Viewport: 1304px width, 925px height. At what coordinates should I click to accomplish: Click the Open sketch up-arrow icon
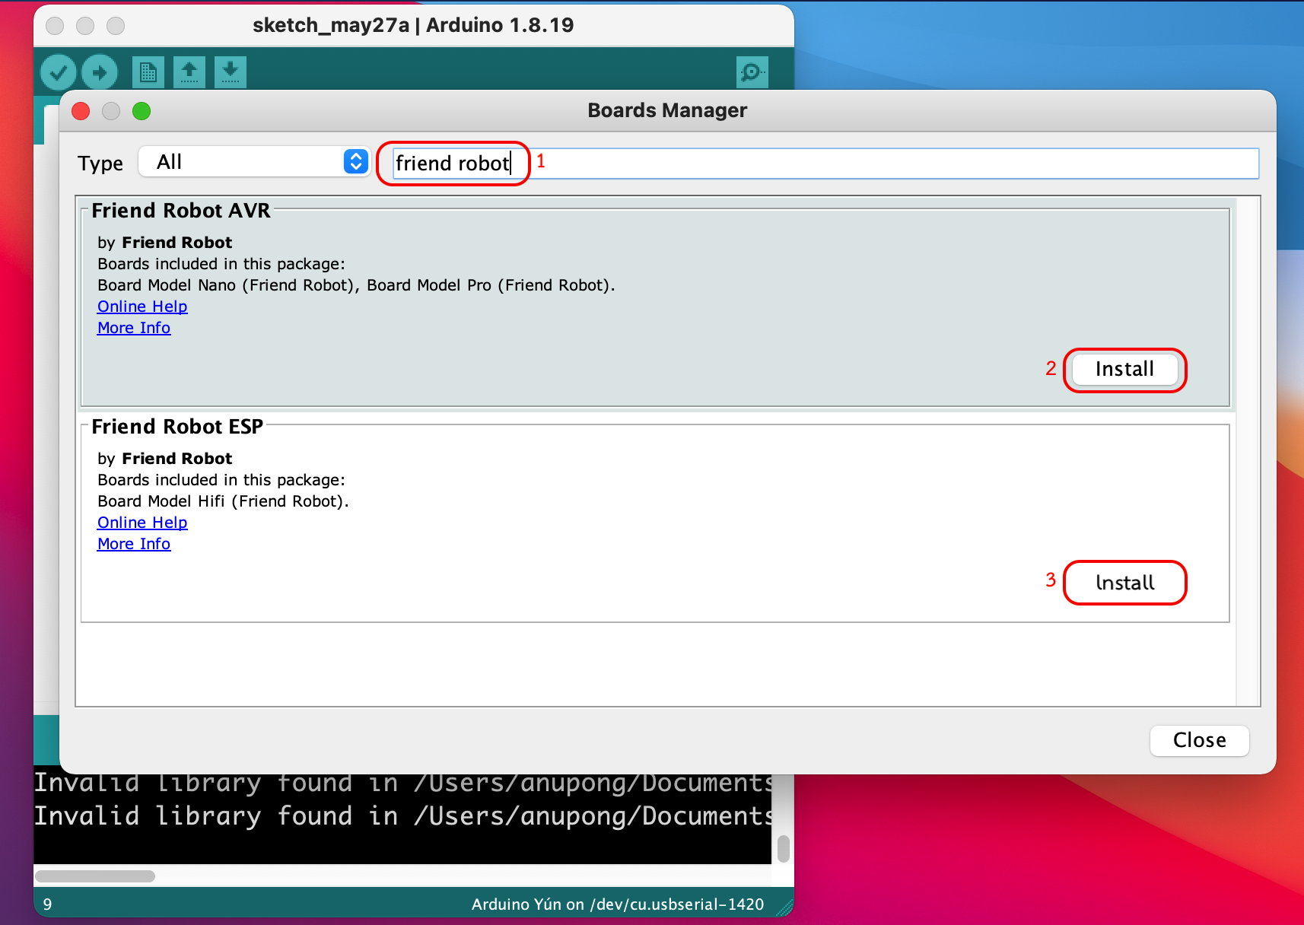(x=189, y=72)
